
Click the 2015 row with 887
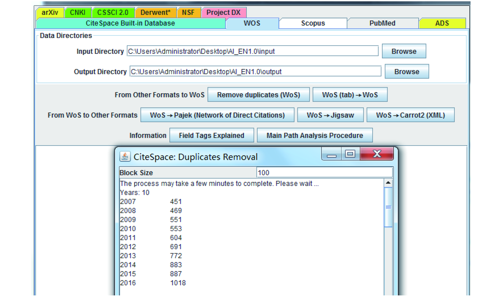click(x=151, y=274)
